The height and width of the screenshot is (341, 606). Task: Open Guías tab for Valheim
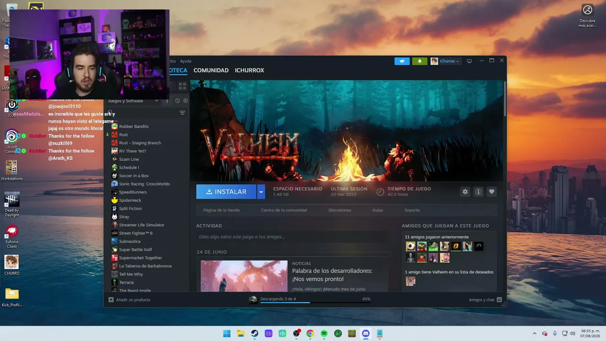point(378,210)
